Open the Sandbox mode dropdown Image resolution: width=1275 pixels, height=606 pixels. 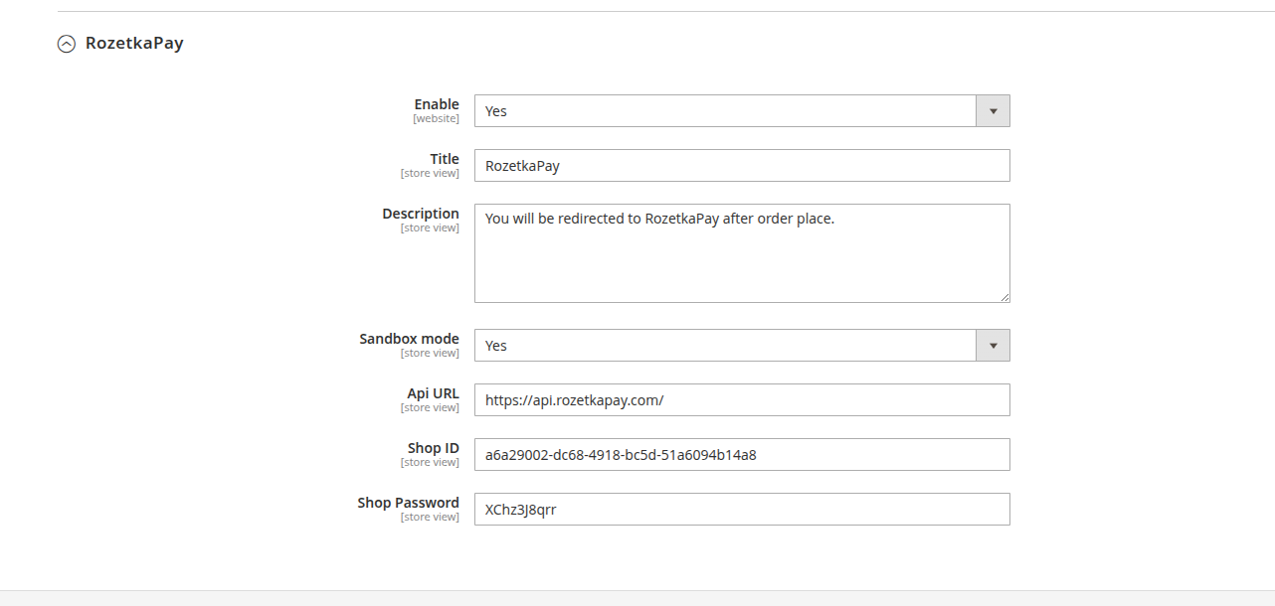pos(726,346)
